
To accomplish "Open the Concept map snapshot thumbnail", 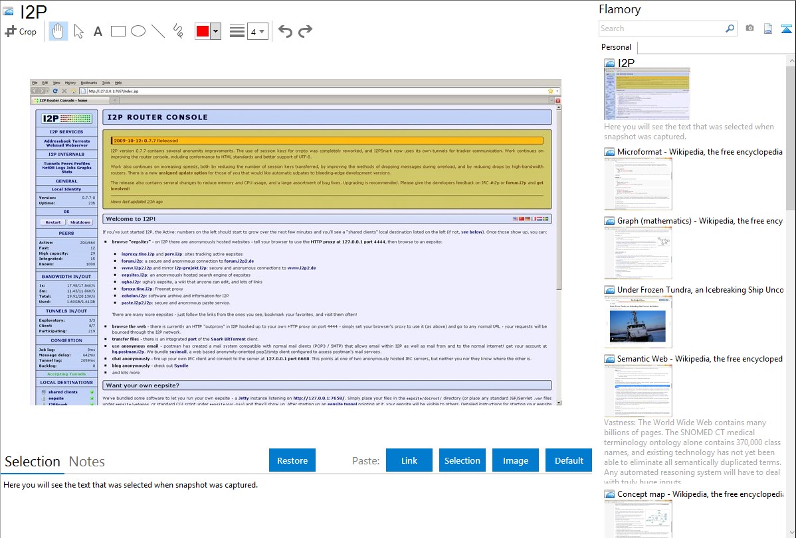I will [x=638, y=519].
